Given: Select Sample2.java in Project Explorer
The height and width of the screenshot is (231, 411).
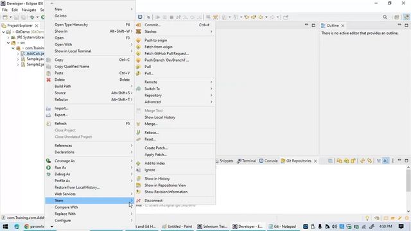Looking at the screenshot, I should click(x=33, y=64).
